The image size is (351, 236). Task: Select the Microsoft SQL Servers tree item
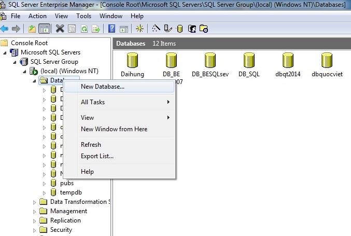pyautogui.click(x=50, y=52)
